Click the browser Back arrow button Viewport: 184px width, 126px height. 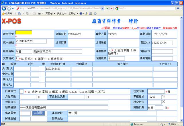click(4, 8)
